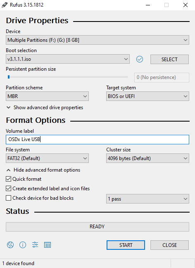Click the Rufus USB drive title icon
The height and width of the screenshot is (268, 195).
5,5
